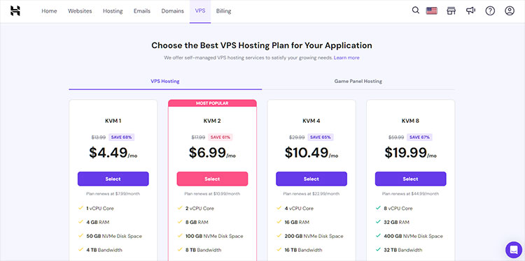The image size is (525, 261).
Task: Switch to the VPS Hosting tab
Action: click(x=165, y=81)
